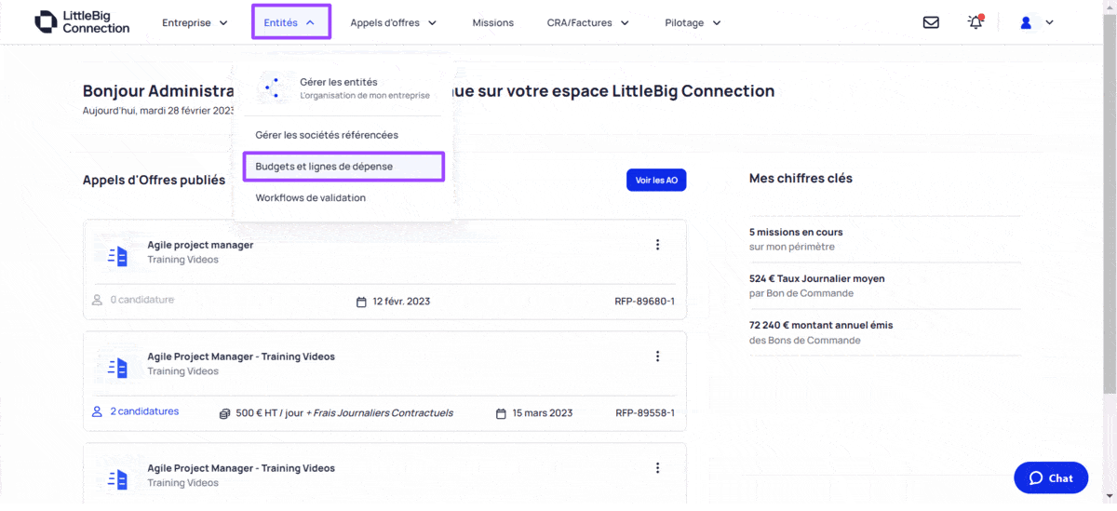Viewport: 1117px width, 511px height.
Task: Open Agile project manager tender title
Action: (x=200, y=245)
